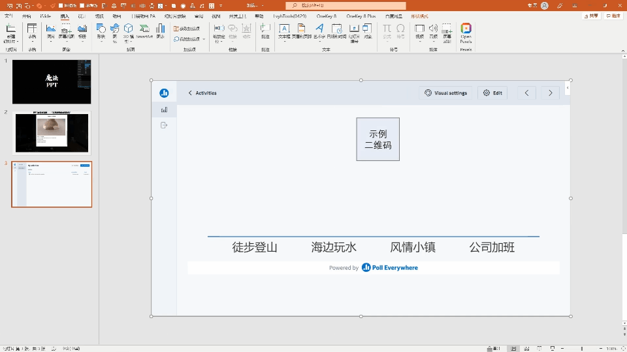The height and width of the screenshot is (352, 627).
Task: Click the Edit button in the poll
Action: [x=492, y=93]
